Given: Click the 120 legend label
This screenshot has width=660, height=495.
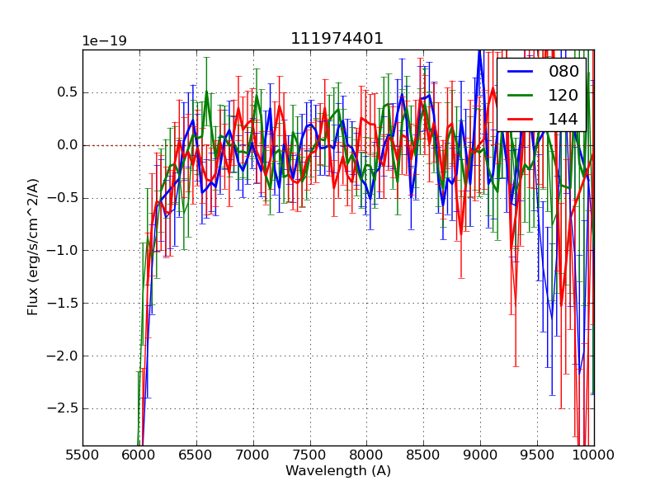Looking at the screenshot, I should pos(563,96).
